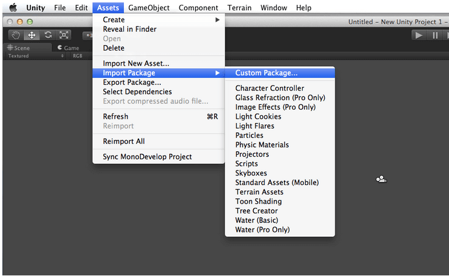Open the Textured draw mode dropdown
Image resolution: width=449 pixels, height=276 pixels.
coord(36,56)
